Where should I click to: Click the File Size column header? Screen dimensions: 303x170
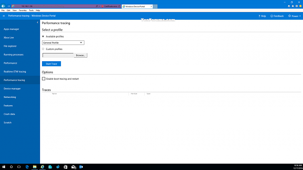[134, 94]
